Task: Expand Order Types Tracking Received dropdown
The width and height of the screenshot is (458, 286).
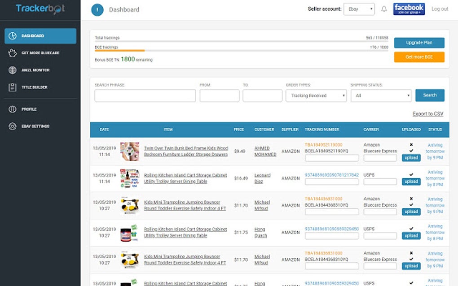Action: point(316,95)
